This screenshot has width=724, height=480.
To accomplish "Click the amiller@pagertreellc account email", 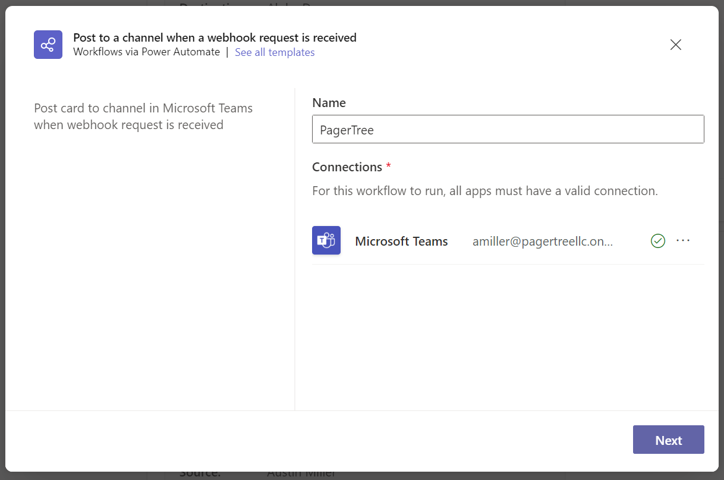I will pyautogui.click(x=542, y=241).
